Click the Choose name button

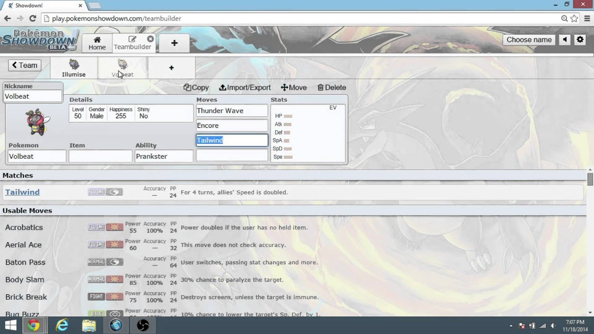point(529,39)
